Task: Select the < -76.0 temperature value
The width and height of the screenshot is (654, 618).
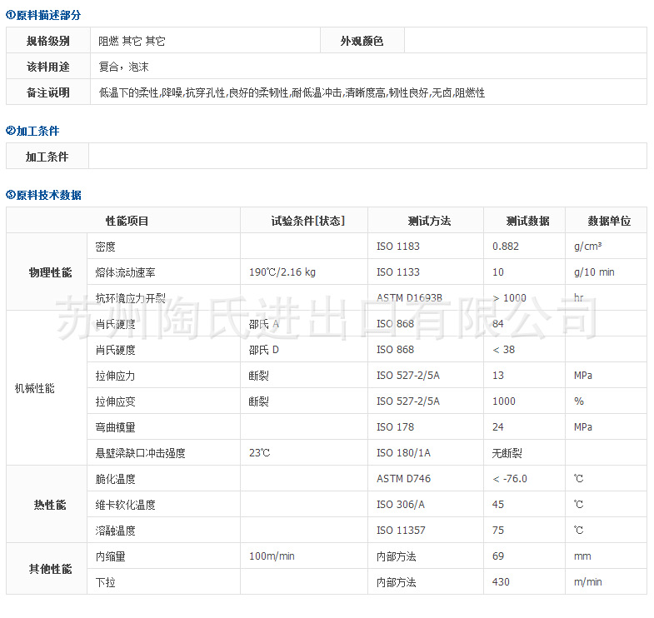Action: pyautogui.click(x=510, y=479)
